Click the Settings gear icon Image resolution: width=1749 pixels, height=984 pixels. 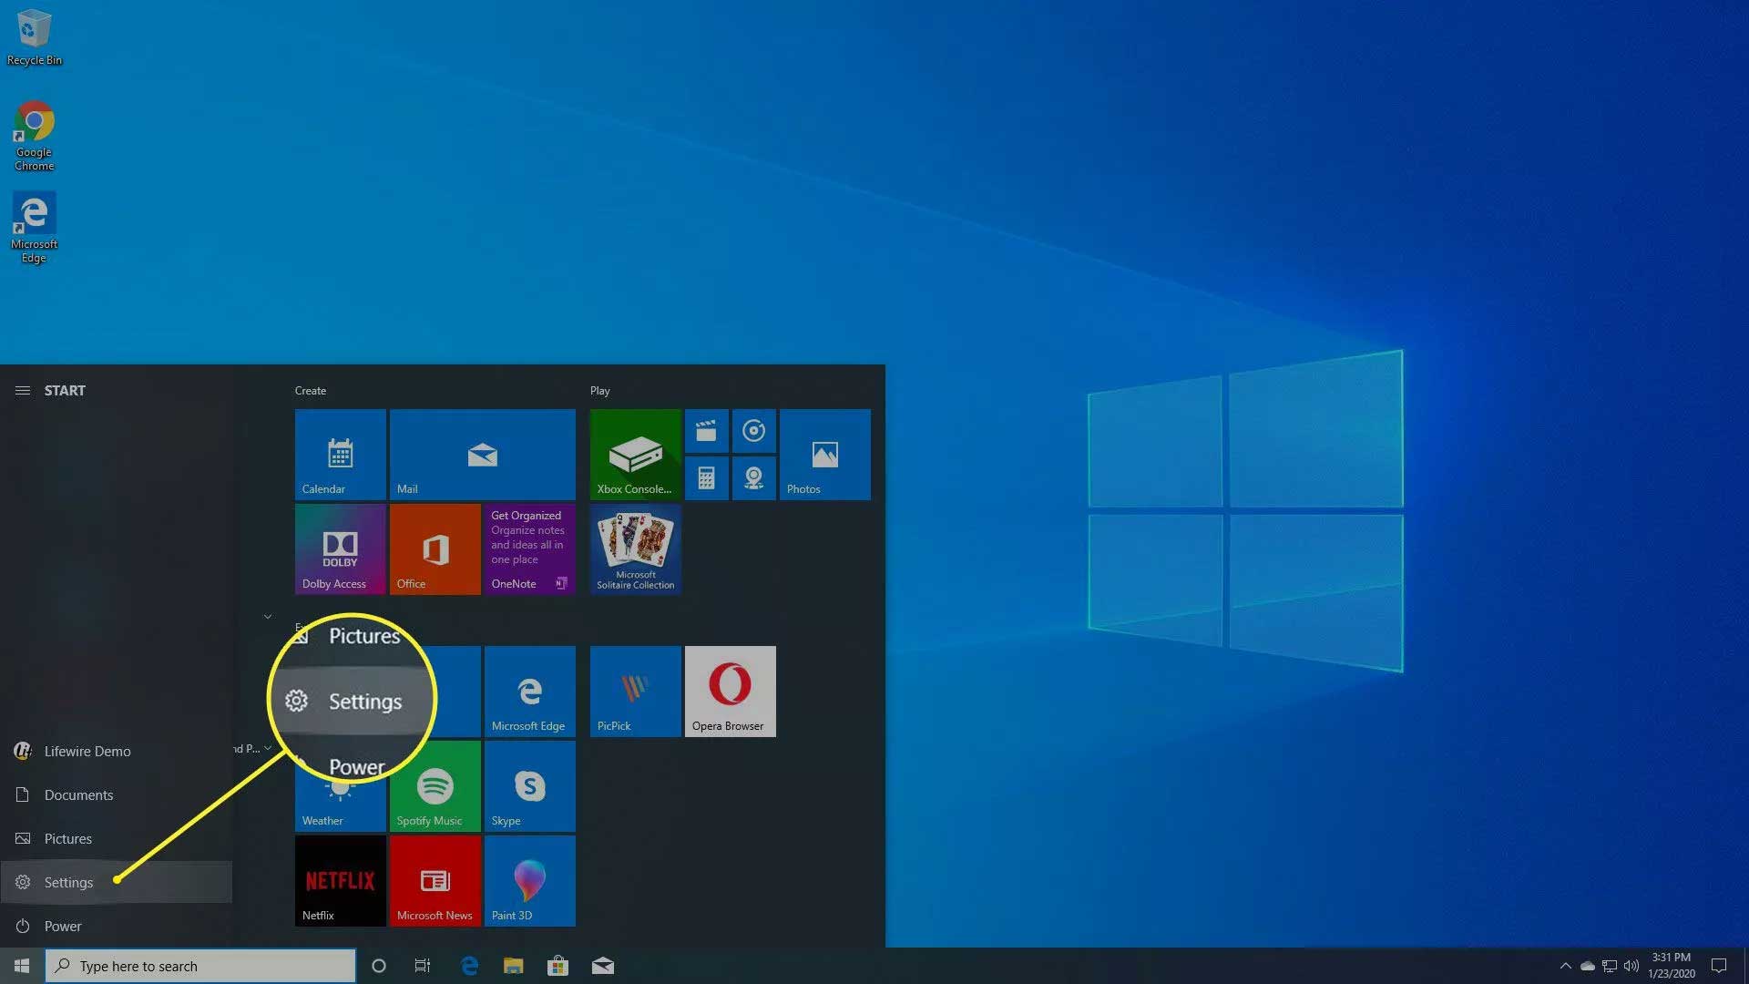pos(23,882)
